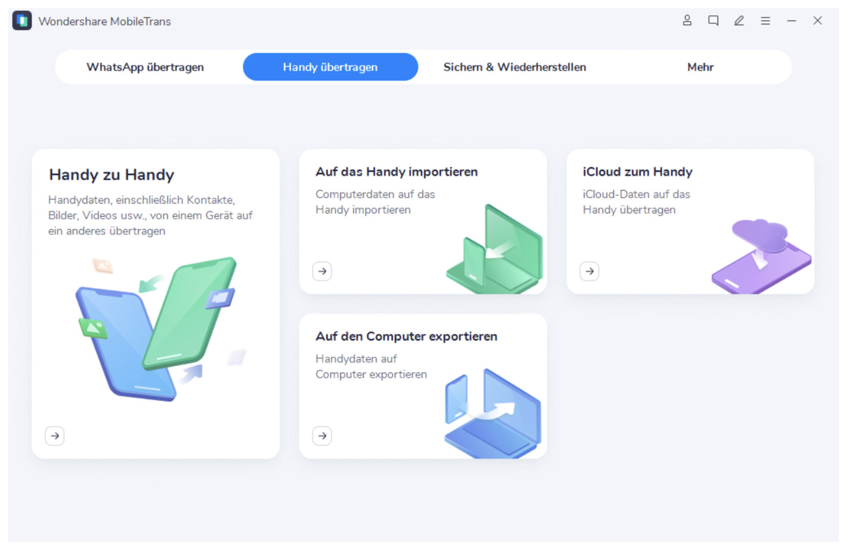Open the Mehr tab
The width and height of the screenshot is (849, 549).
point(700,67)
